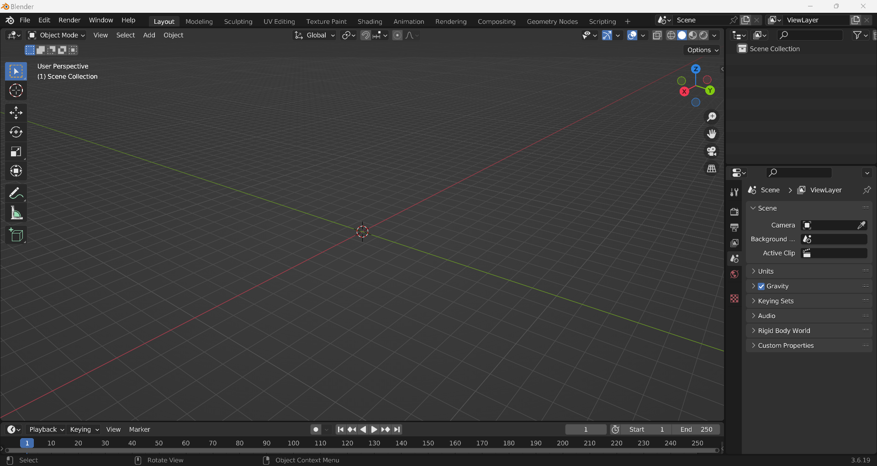The image size is (877, 466).
Task: Switch to rendered viewport shading
Action: tap(704, 35)
